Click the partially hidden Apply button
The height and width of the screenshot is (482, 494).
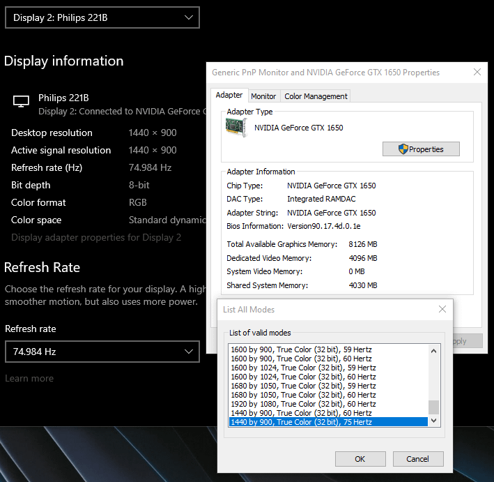pyautogui.click(x=468, y=341)
